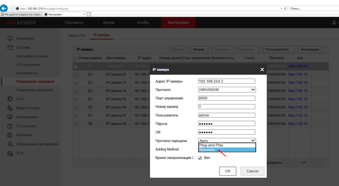Click the По событию calendar icon
The height and width of the screenshot is (186, 339).
pyautogui.click(x=10, y=126)
